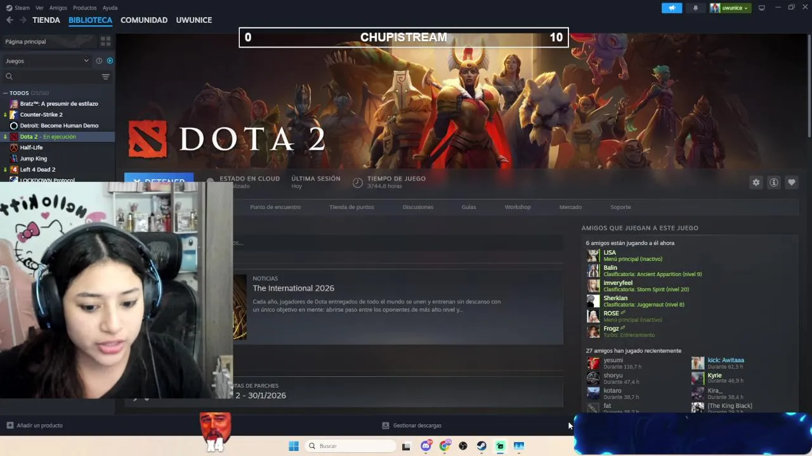
Task: Open recently played friend shoryu
Action: point(613,378)
